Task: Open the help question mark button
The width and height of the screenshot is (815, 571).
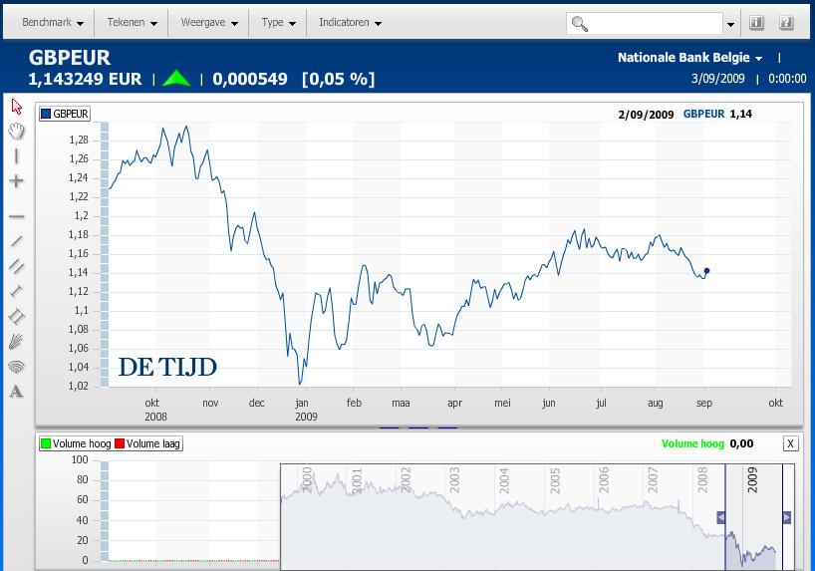Action: 786,23
